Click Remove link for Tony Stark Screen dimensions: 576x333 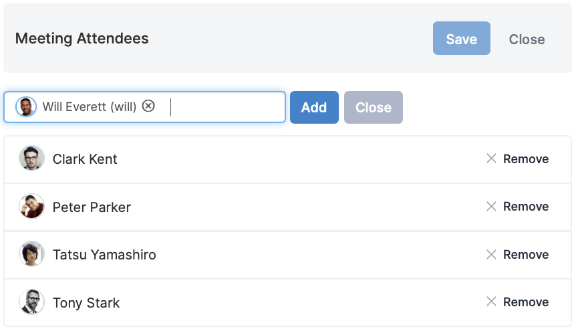coord(526,302)
